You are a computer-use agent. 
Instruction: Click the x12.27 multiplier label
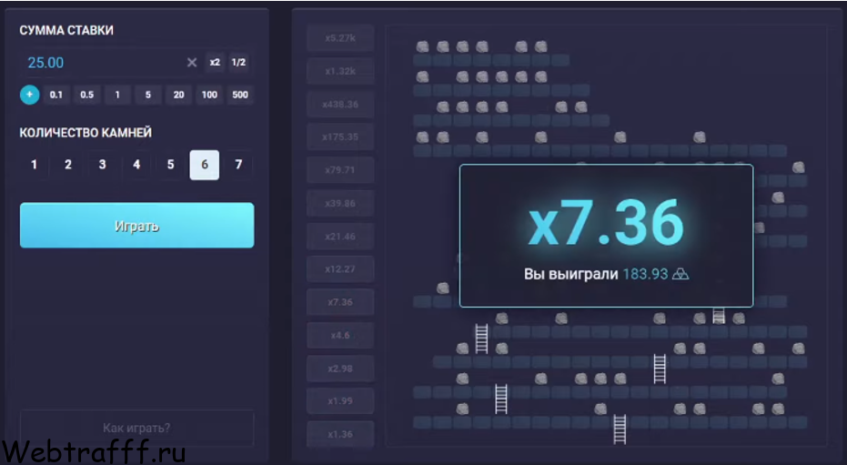tap(340, 269)
